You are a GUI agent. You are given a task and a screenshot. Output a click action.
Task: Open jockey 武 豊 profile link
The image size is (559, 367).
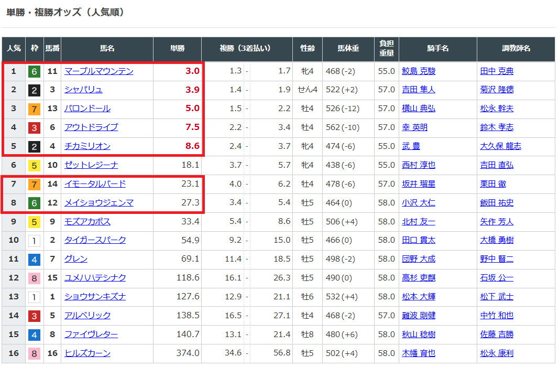click(411, 146)
